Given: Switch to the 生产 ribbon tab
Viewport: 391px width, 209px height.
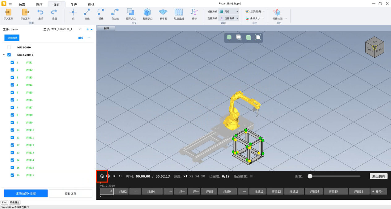Looking at the screenshot, I should 74,5.
